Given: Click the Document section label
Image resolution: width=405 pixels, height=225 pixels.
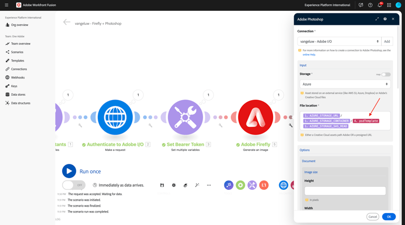Looking at the screenshot, I should [x=309, y=161].
